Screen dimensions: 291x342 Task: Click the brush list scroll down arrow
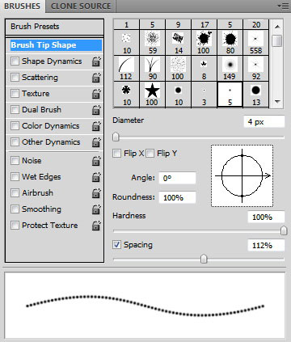(x=277, y=102)
